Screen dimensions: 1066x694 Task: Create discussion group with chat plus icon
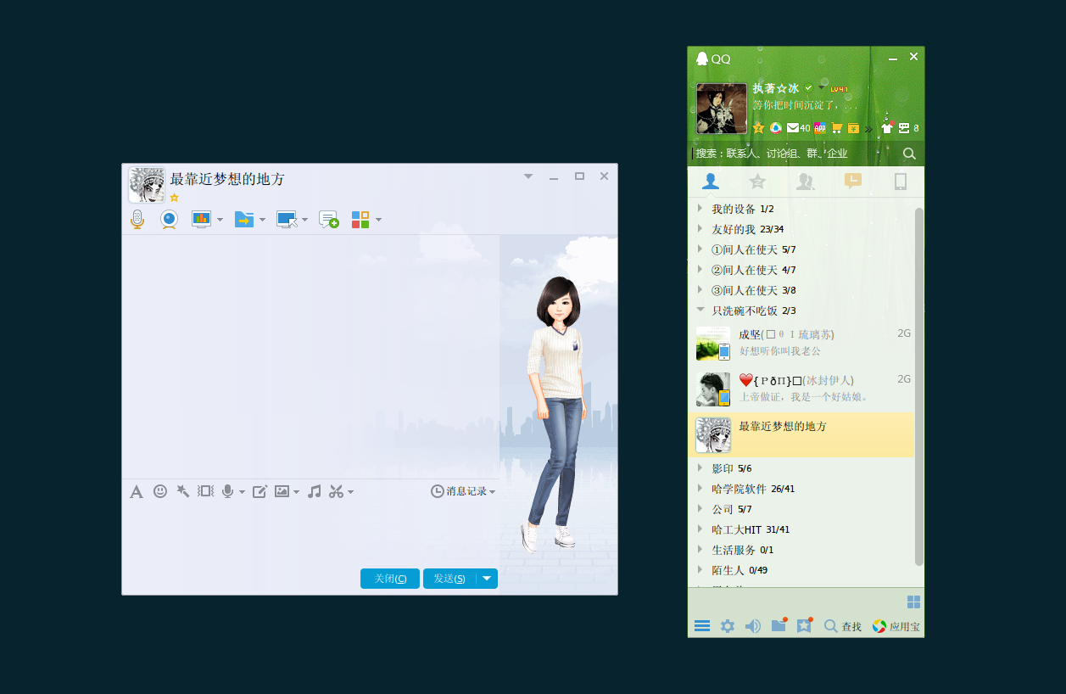pyautogui.click(x=329, y=219)
